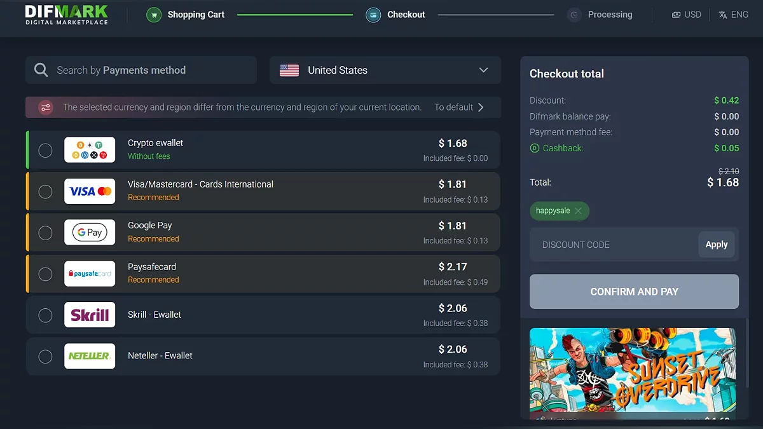This screenshot has width=763, height=429.
Task: Open the United States country dropdown
Action: coord(385,70)
